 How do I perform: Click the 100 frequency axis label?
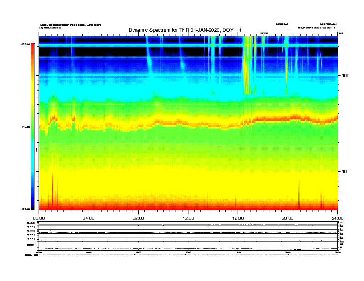(x=346, y=76)
